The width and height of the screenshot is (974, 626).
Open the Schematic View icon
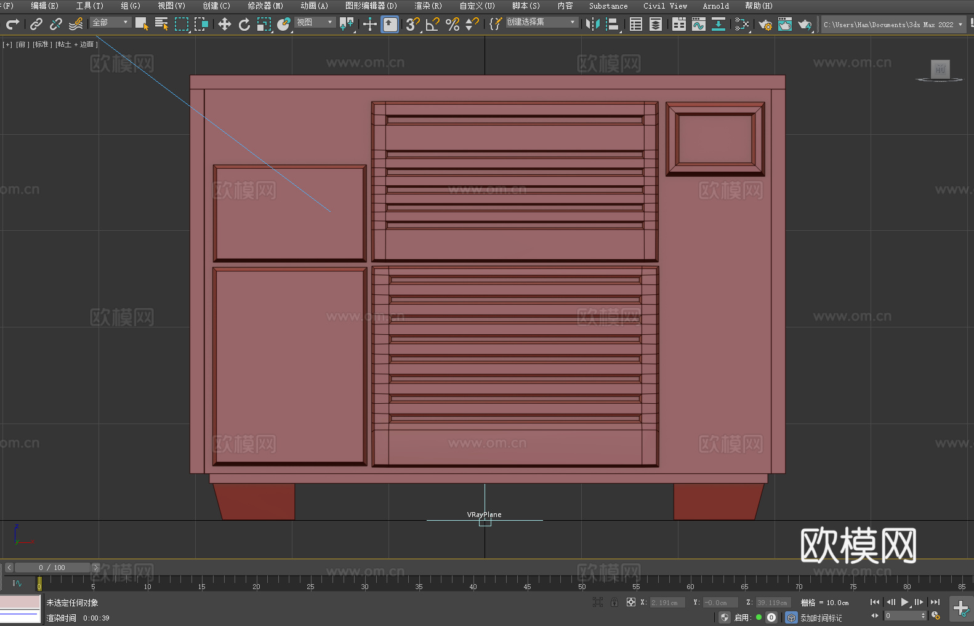742,24
